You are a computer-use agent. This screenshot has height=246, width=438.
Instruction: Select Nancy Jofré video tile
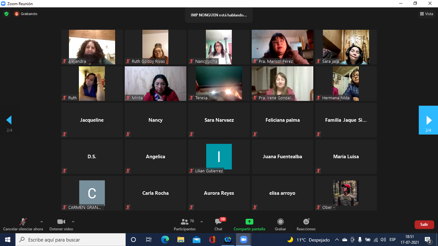pyautogui.click(x=219, y=47)
